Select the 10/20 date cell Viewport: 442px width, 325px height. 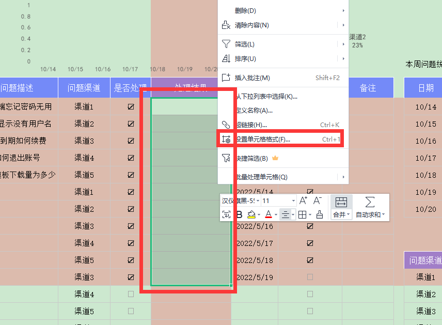[x=423, y=209]
